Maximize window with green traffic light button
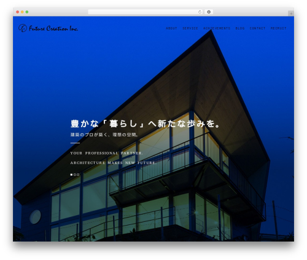Viewport: 307px width, 260px height. pos(27,12)
